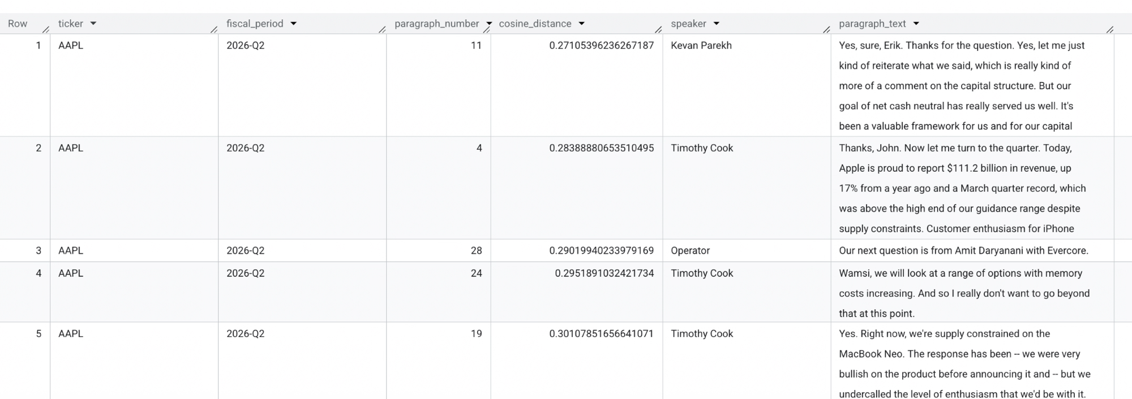Image resolution: width=1132 pixels, height=399 pixels.
Task: Select cosine distance value 0.30107851656641071
Action: tap(601, 333)
